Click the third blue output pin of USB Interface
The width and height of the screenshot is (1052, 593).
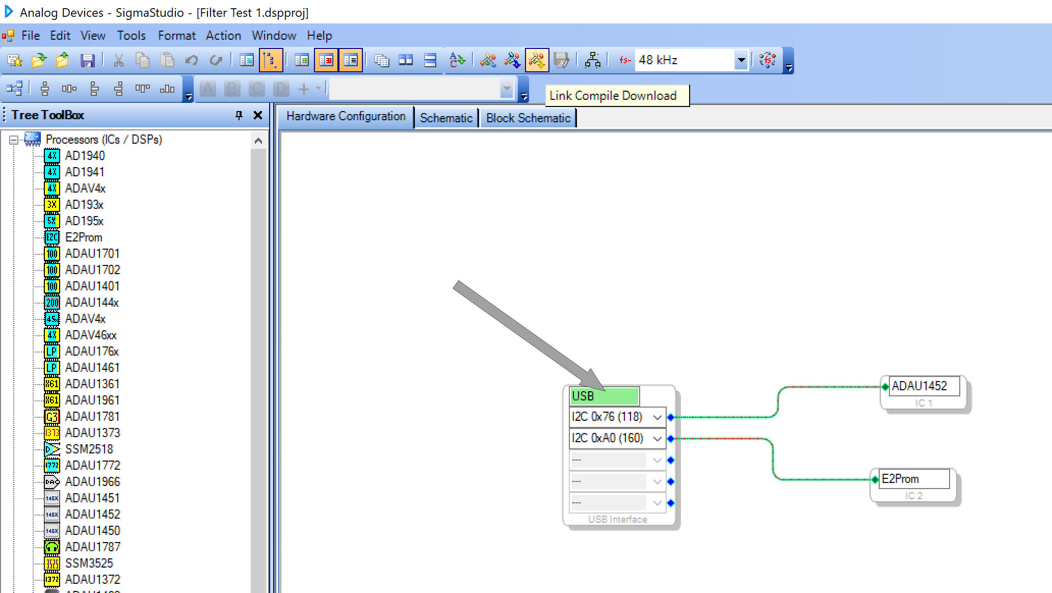tap(671, 460)
